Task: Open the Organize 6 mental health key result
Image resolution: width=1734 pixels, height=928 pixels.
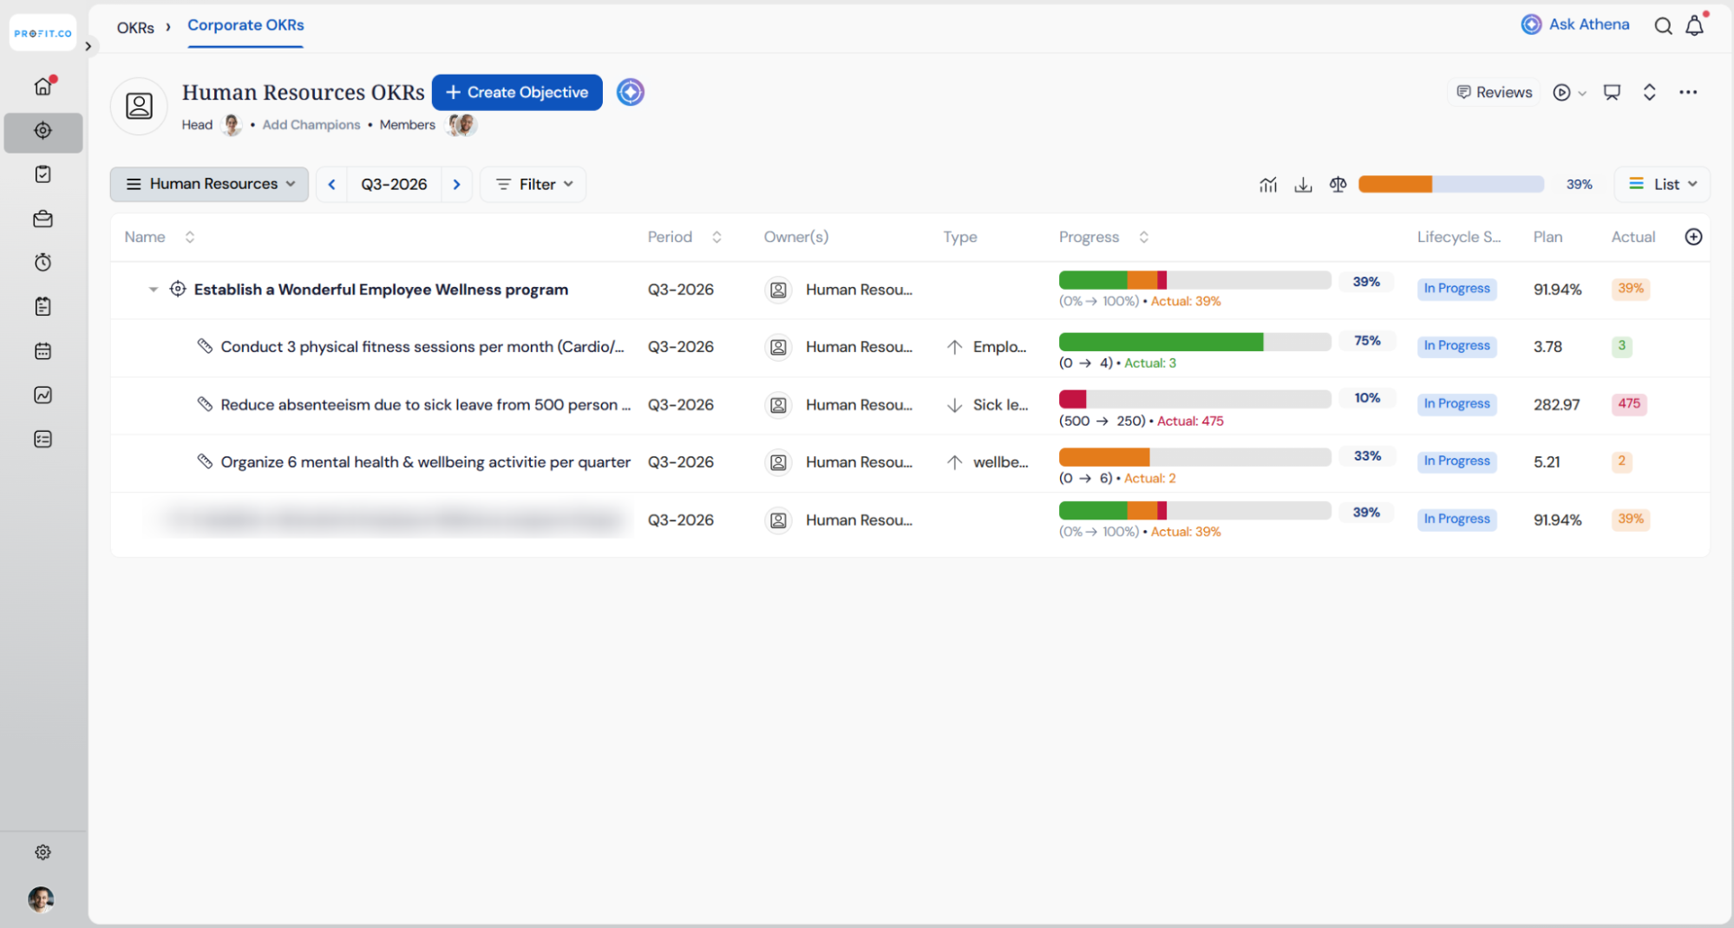Action: click(425, 462)
